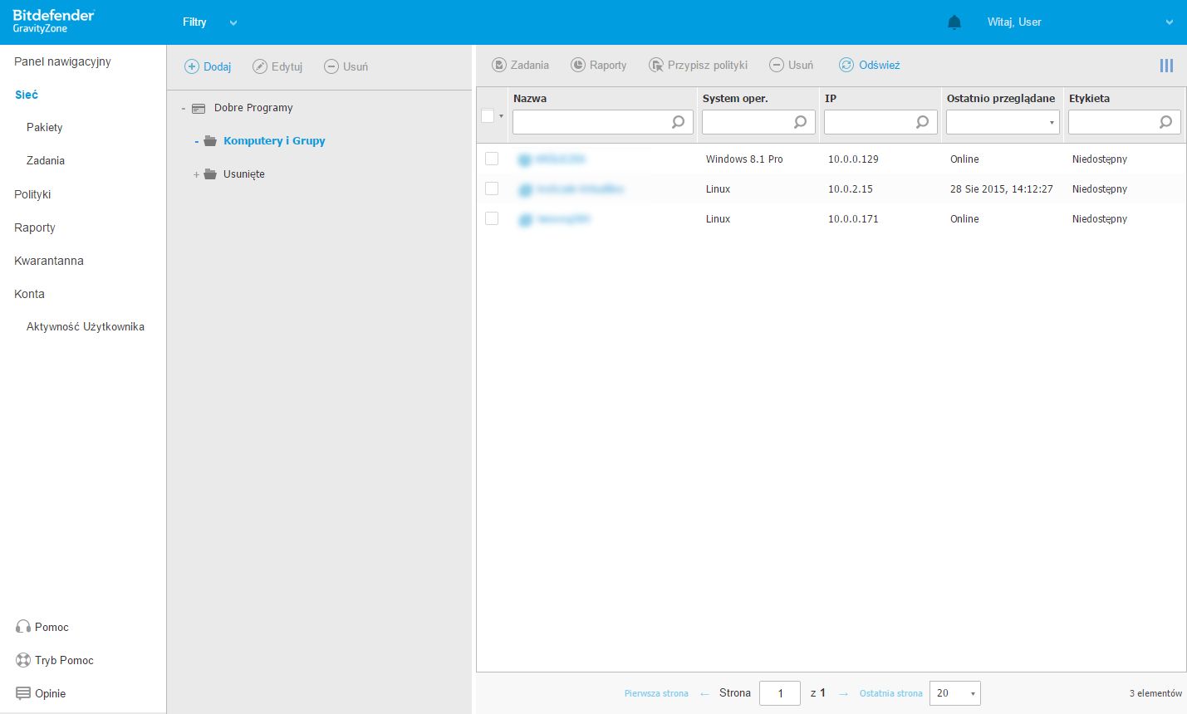Check the Windows 8.1 Pro row checkbox

pyautogui.click(x=492, y=159)
